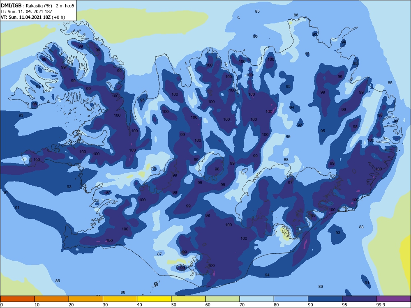Select the dark blue 90–95 legend swatch
This screenshot has height=308, width=411.
(x=325, y=299)
